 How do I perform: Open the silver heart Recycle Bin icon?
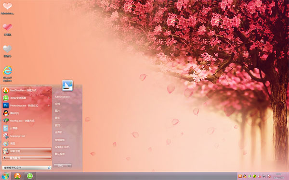tap(7, 51)
